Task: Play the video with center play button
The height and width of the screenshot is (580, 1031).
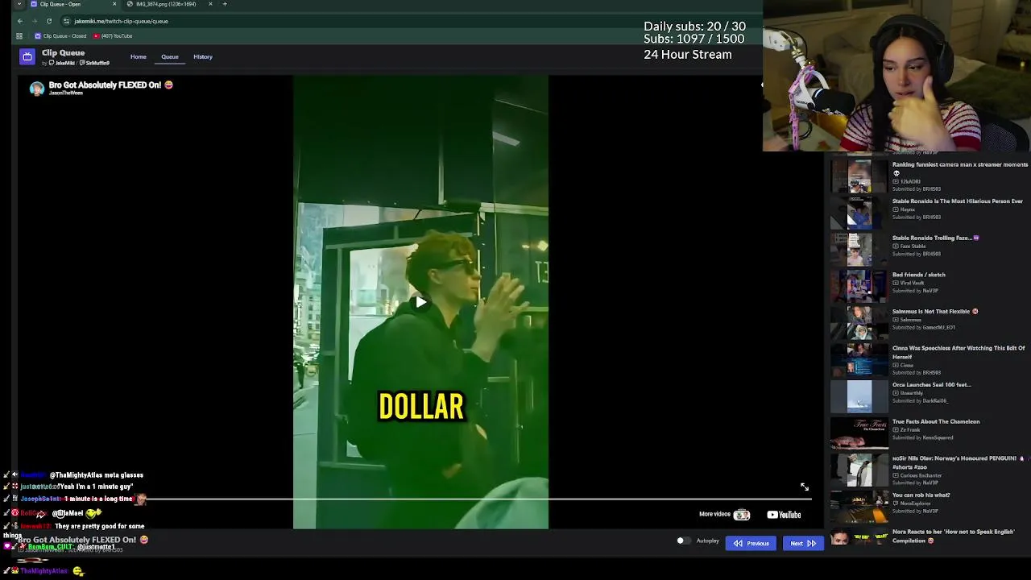Action: click(x=420, y=303)
